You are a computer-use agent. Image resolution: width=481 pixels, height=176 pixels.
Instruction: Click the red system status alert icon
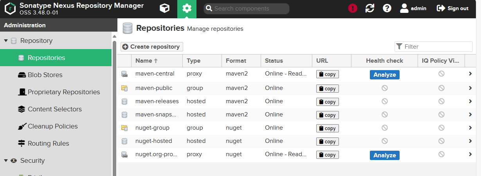[x=353, y=8]
